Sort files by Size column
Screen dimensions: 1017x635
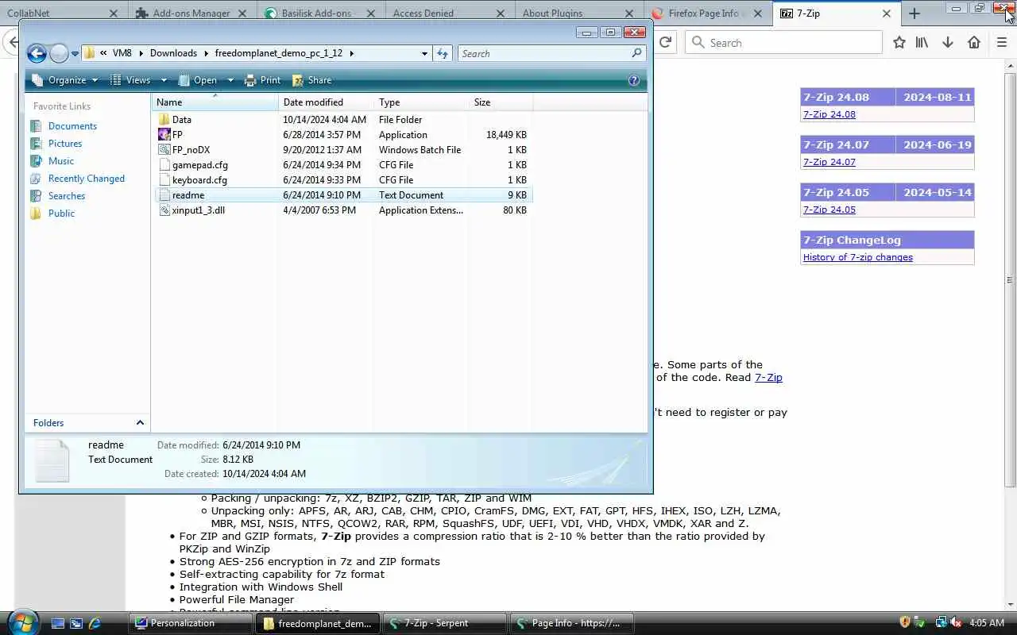(x=501, y=102)
